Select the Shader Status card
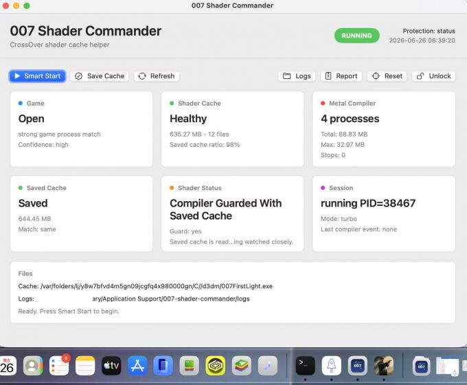The image size is (467, 385). point(233,213)
